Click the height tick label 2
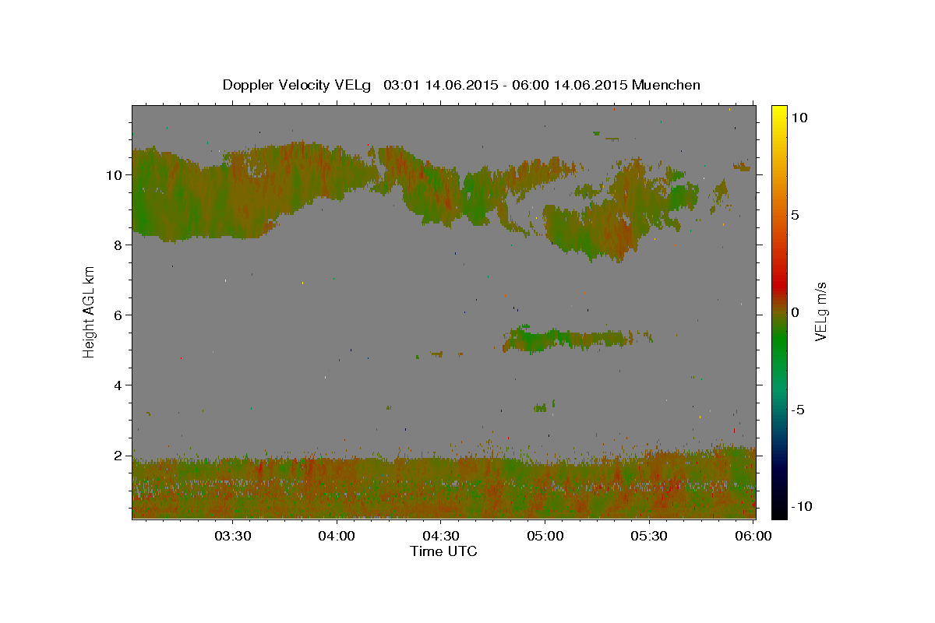The width and height of the screenshot is (935, 623). 118,456
